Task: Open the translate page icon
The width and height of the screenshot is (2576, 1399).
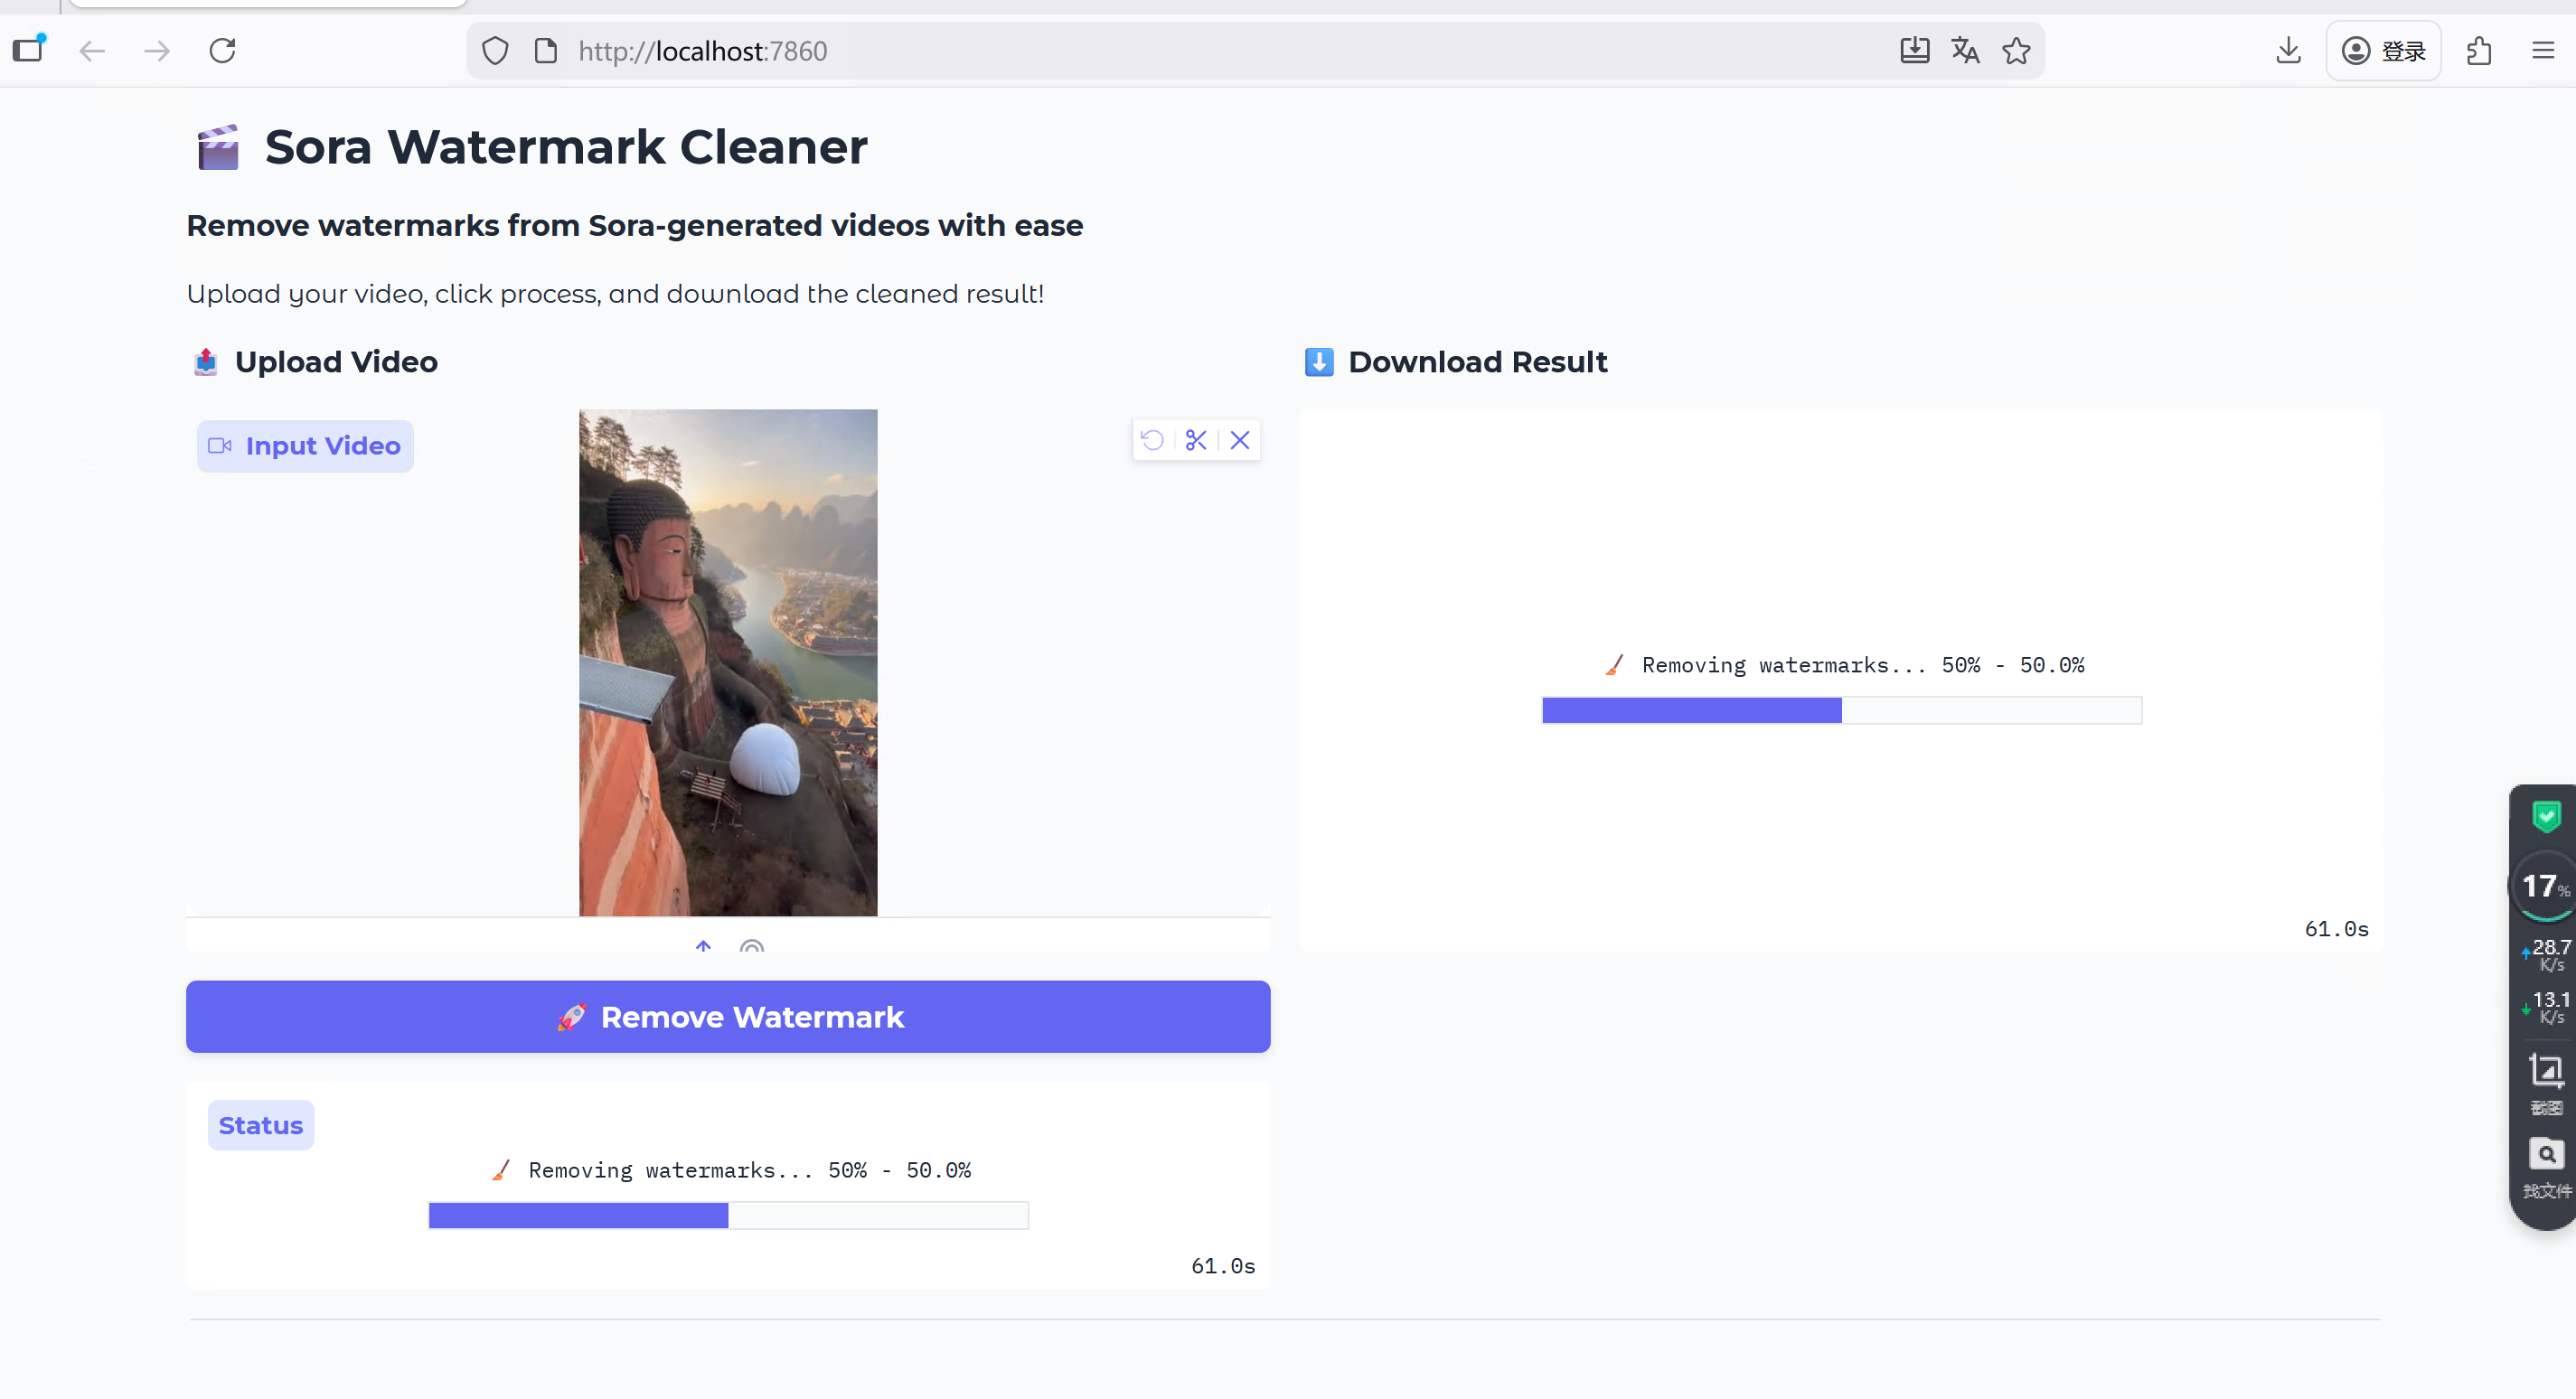Action: click(1965, 50)
